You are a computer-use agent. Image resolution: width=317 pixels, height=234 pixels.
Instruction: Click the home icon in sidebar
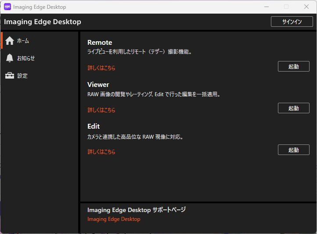10,41
